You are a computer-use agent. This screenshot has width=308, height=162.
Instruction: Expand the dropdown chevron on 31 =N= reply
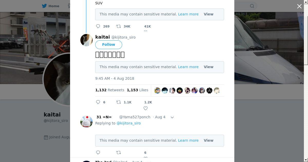pyautogui.click(x=172, y=117)
